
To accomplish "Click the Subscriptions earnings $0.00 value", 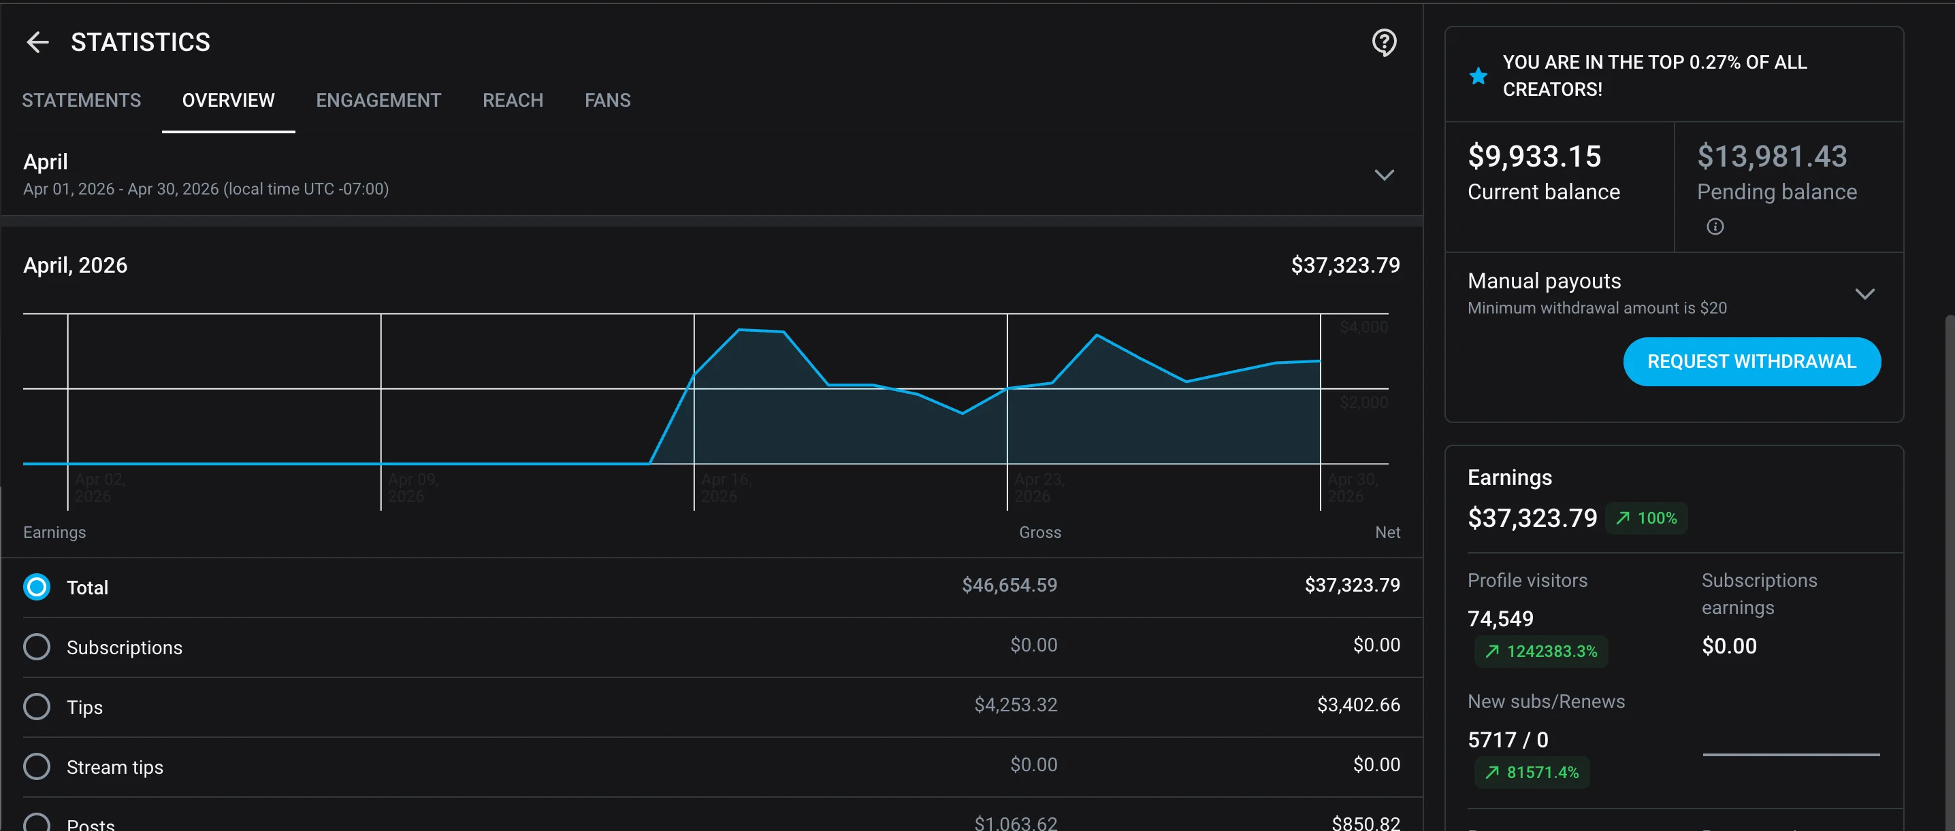I will (1729, 646).
